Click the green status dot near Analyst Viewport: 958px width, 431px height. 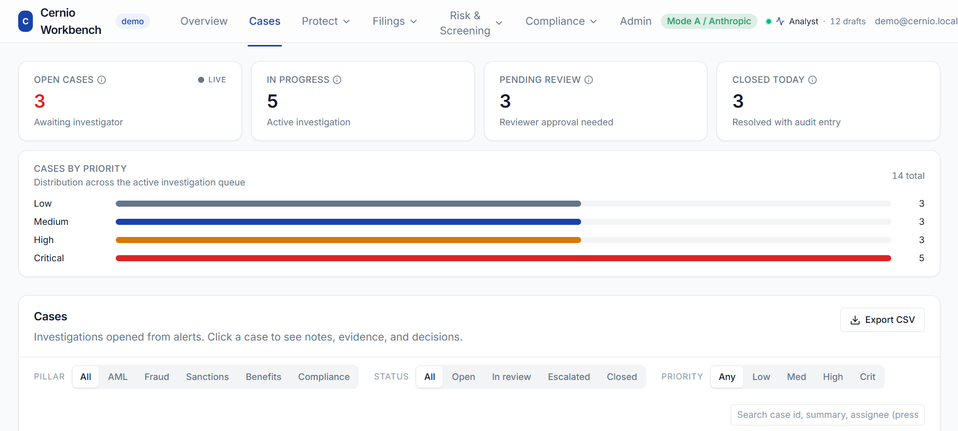769,21
